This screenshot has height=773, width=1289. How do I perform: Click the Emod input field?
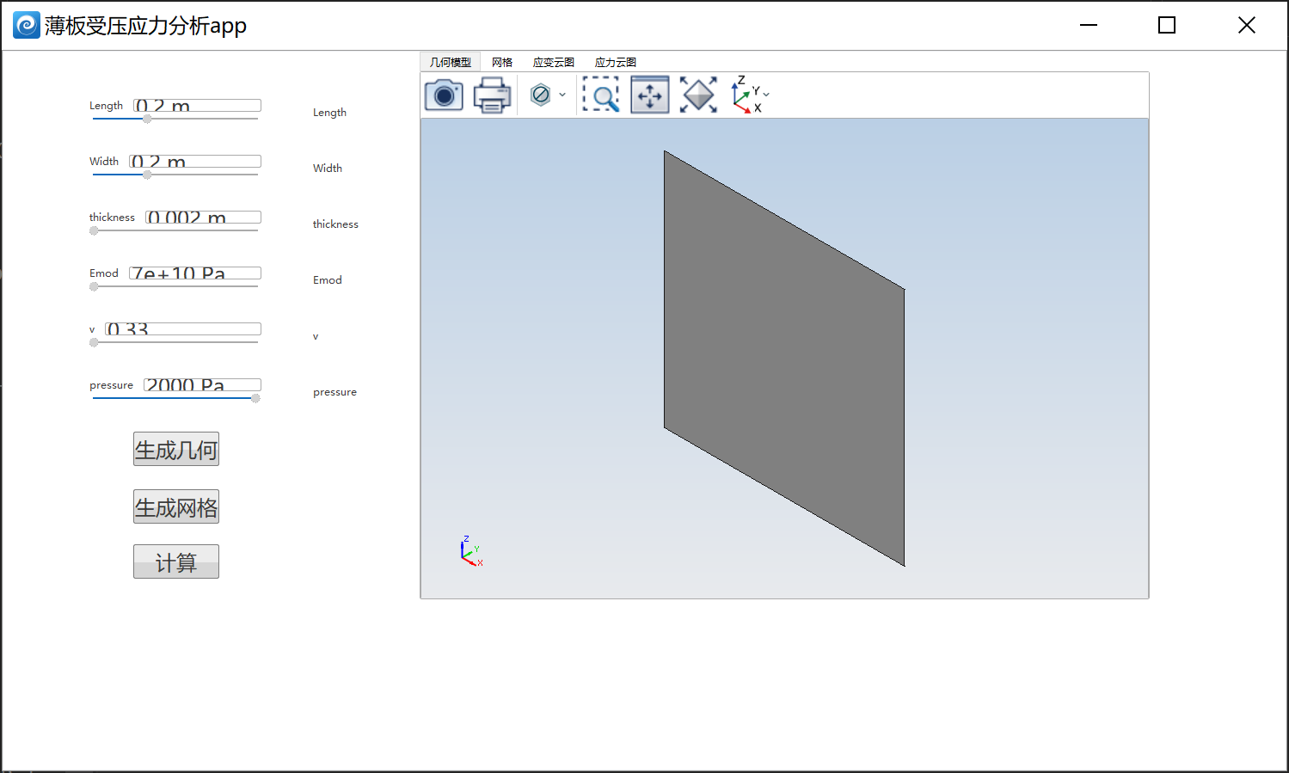(195, 273)
